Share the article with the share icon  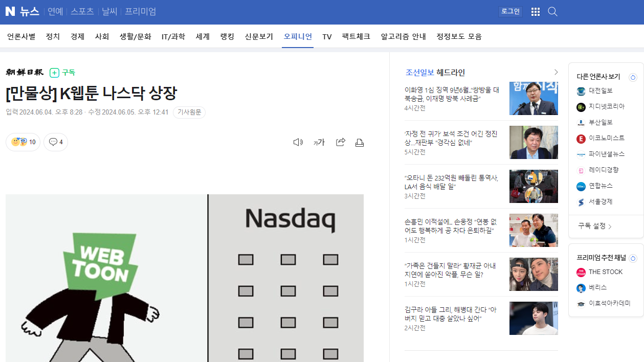(341, 142)
